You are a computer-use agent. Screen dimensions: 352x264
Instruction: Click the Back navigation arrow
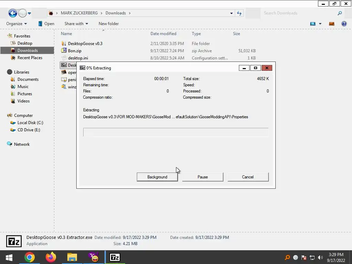click(x=13, y=13)
